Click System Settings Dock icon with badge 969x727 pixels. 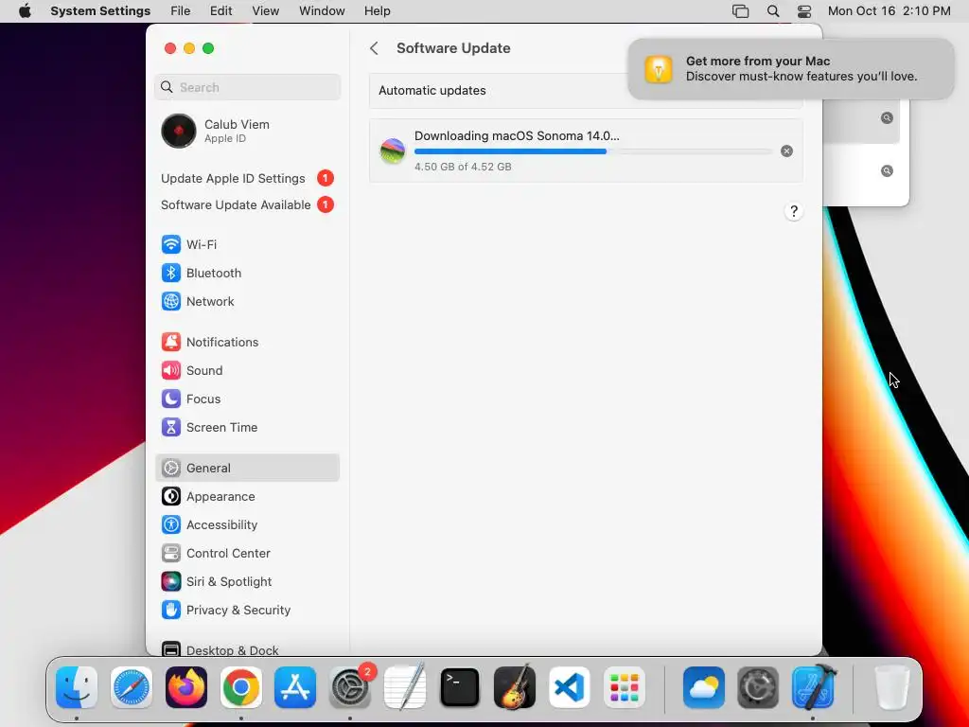(x=350, y=687)
